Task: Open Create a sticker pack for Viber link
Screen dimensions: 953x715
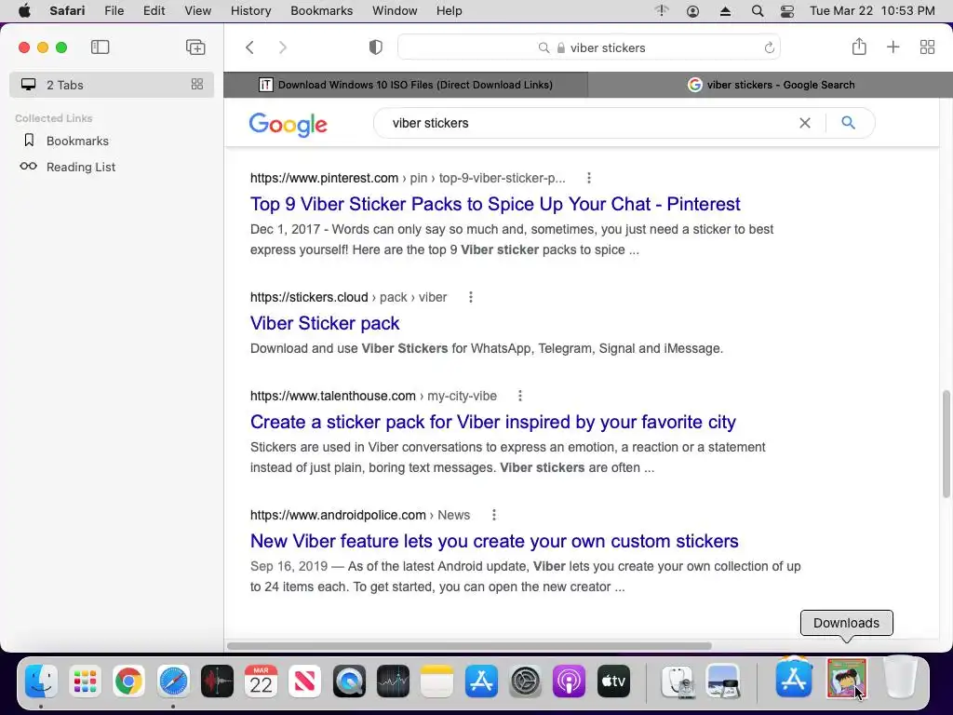Action: click(x=493, y=422)
